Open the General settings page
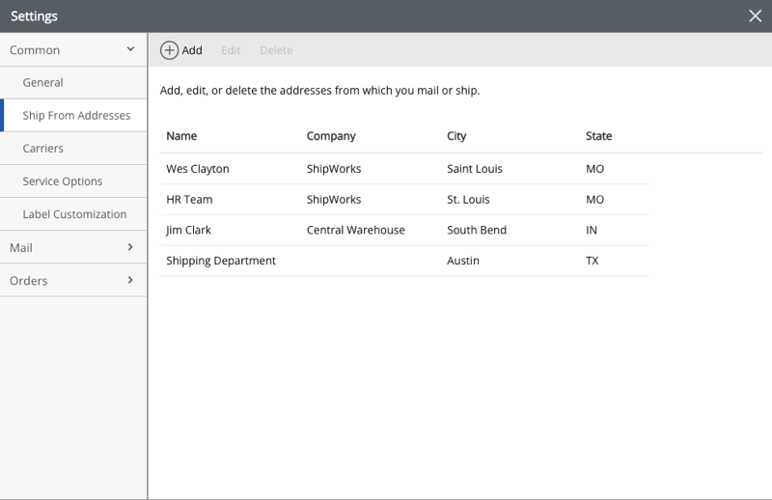The height and width of the screenshot is (500, 772). click(x=73, y=83)
